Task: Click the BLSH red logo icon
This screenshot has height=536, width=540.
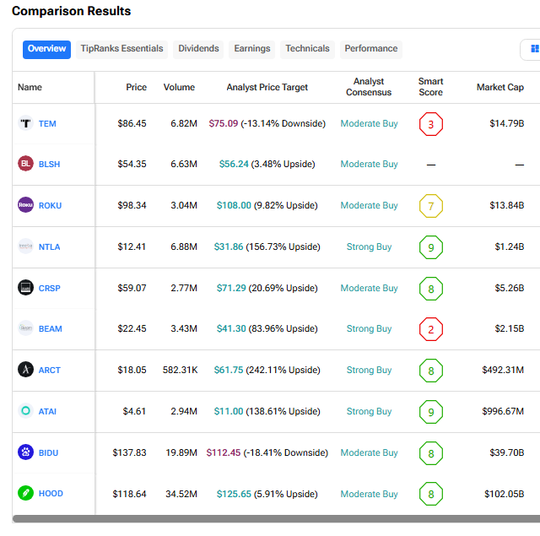Action: [x=25, y=164]
